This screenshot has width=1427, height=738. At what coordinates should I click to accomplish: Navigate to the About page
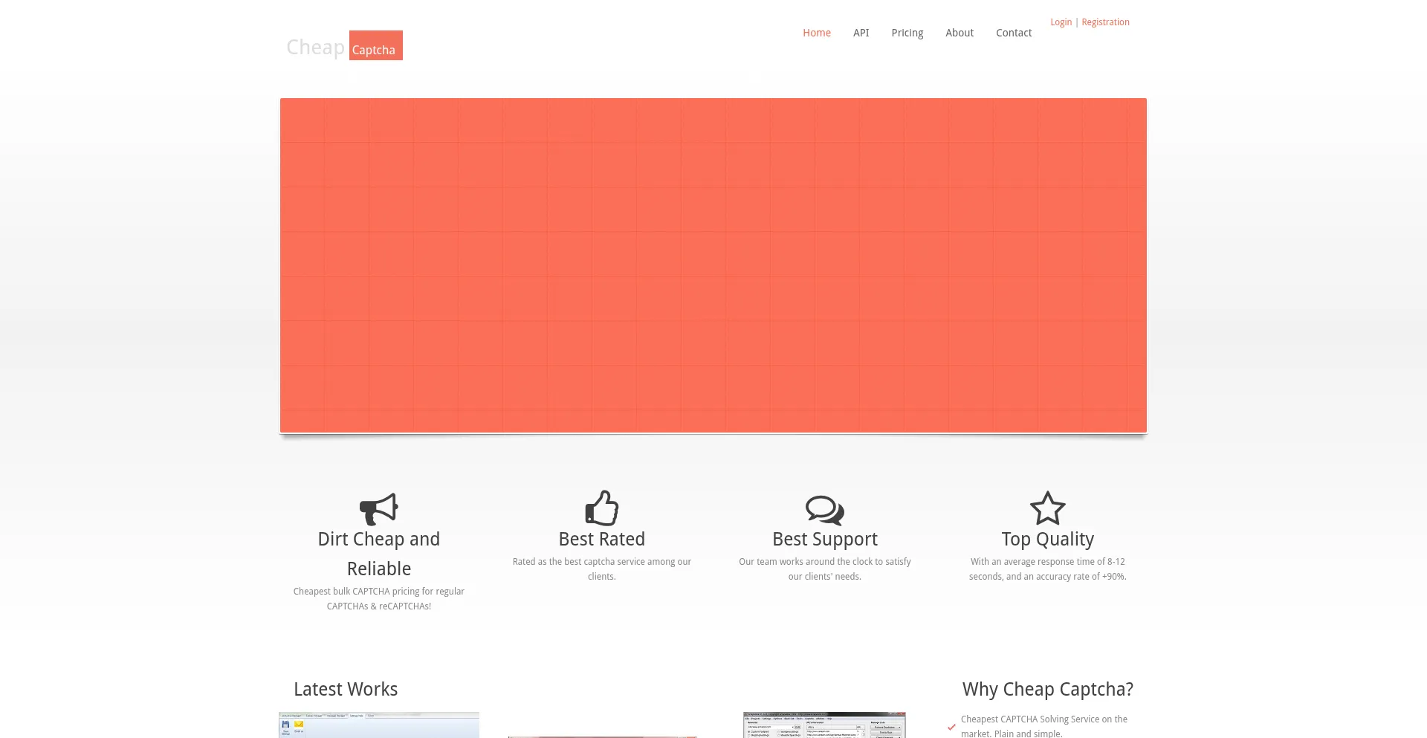tap(959, 33)
